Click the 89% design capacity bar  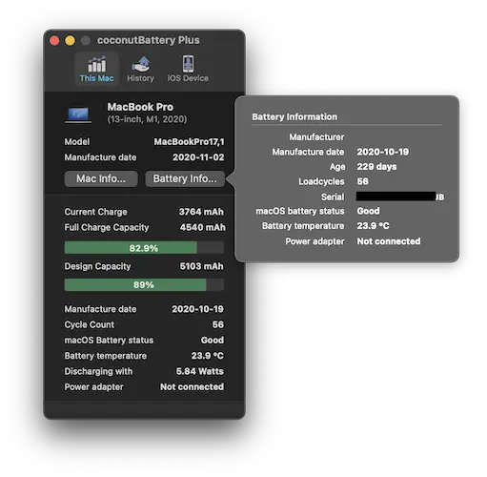point(144,284)
